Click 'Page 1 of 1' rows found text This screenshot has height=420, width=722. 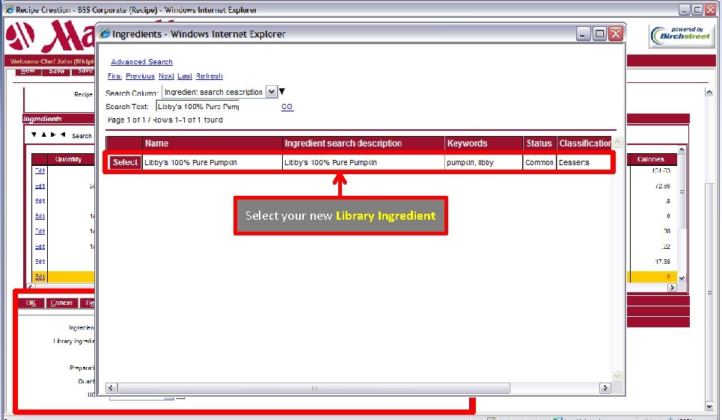[165, 120]
